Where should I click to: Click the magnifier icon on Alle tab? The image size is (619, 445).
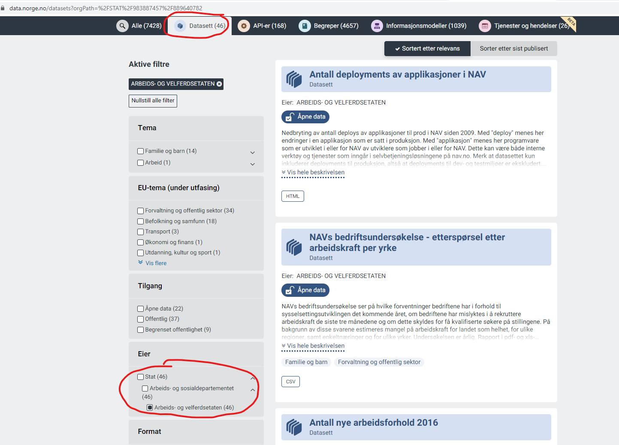(x=122, y=26)
